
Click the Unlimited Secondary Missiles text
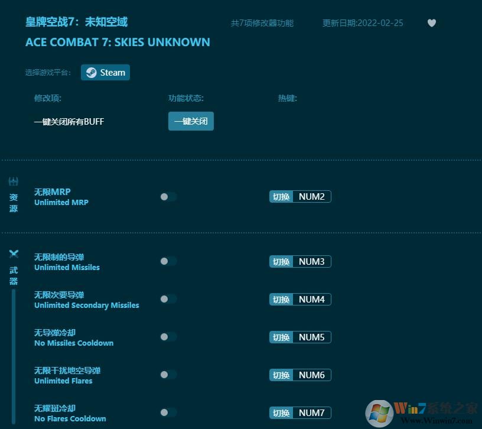87,305
